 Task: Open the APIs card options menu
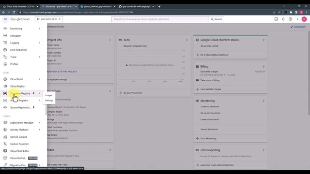[187, 40]
